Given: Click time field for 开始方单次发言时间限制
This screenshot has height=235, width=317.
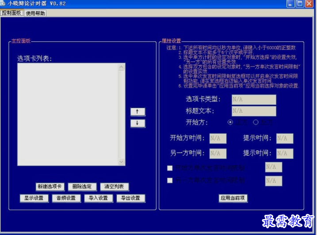Looking at the screenshot, I should pos(274,167).
